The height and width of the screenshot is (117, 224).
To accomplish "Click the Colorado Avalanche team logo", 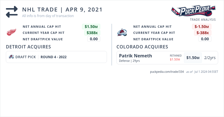I will pos(122,33).
